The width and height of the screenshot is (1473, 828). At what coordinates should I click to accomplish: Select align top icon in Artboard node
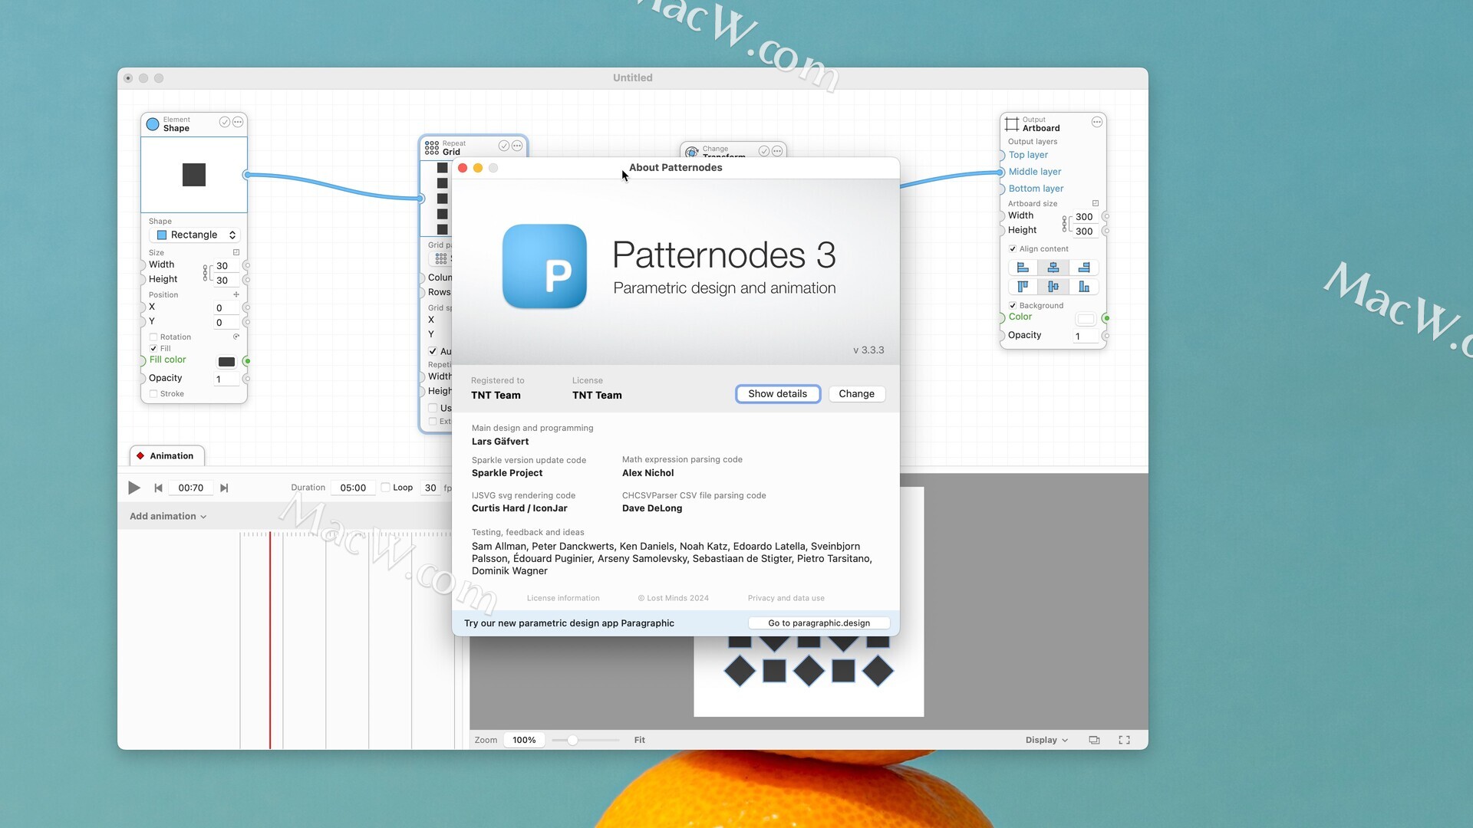(x=1023, y=287)
